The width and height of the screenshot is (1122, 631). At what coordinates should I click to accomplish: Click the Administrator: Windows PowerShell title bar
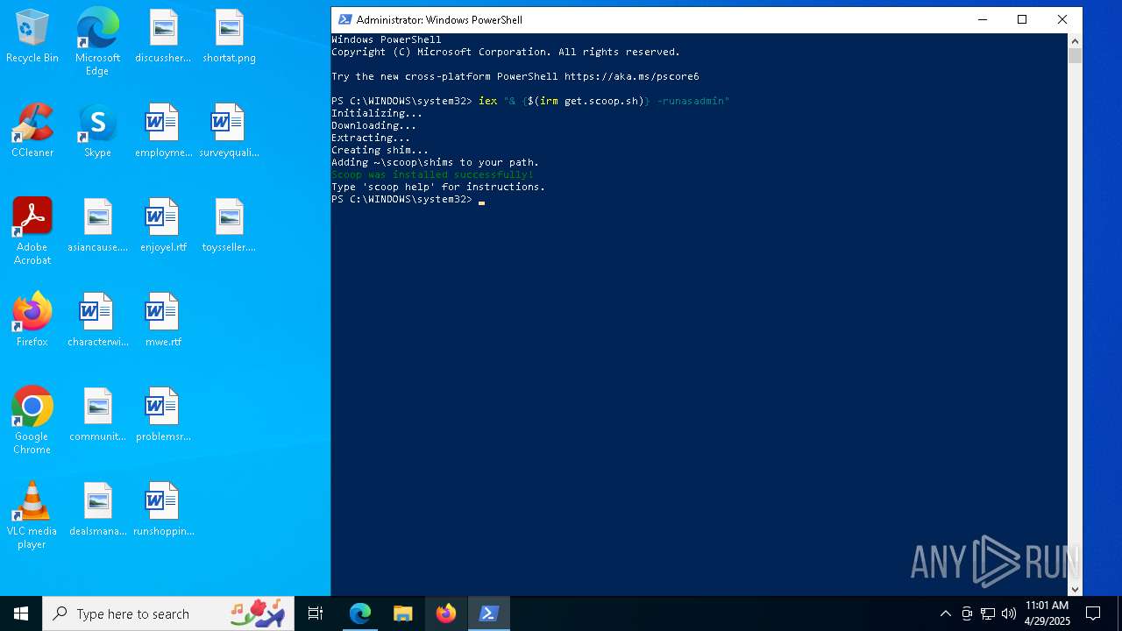649,19
